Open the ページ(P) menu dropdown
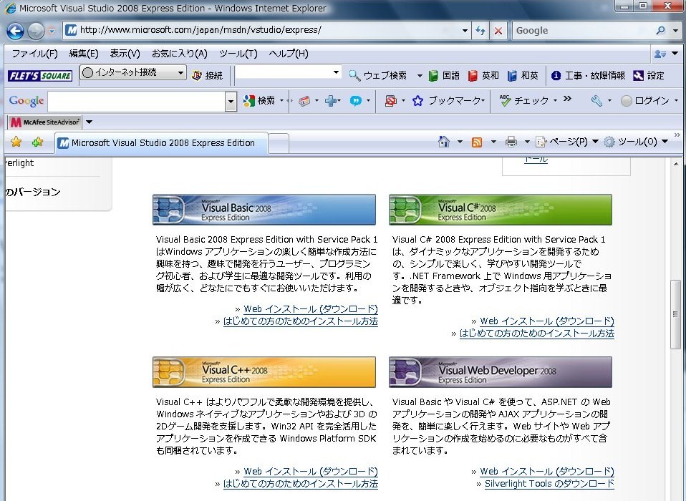Viewport: 686px width, 501px height. point(595,142)
